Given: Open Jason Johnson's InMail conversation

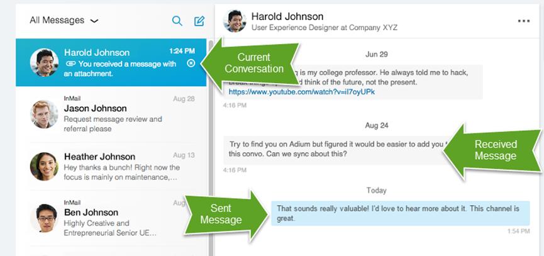Looking at the screenshot, I should click(119, 114).
